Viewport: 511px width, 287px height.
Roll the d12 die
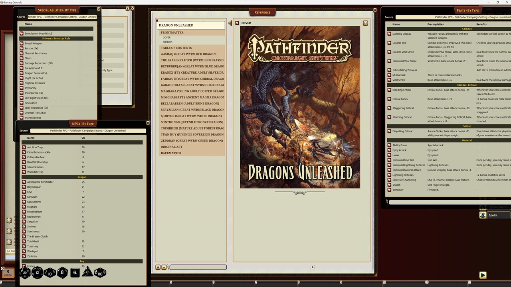[x=37, y=273]
